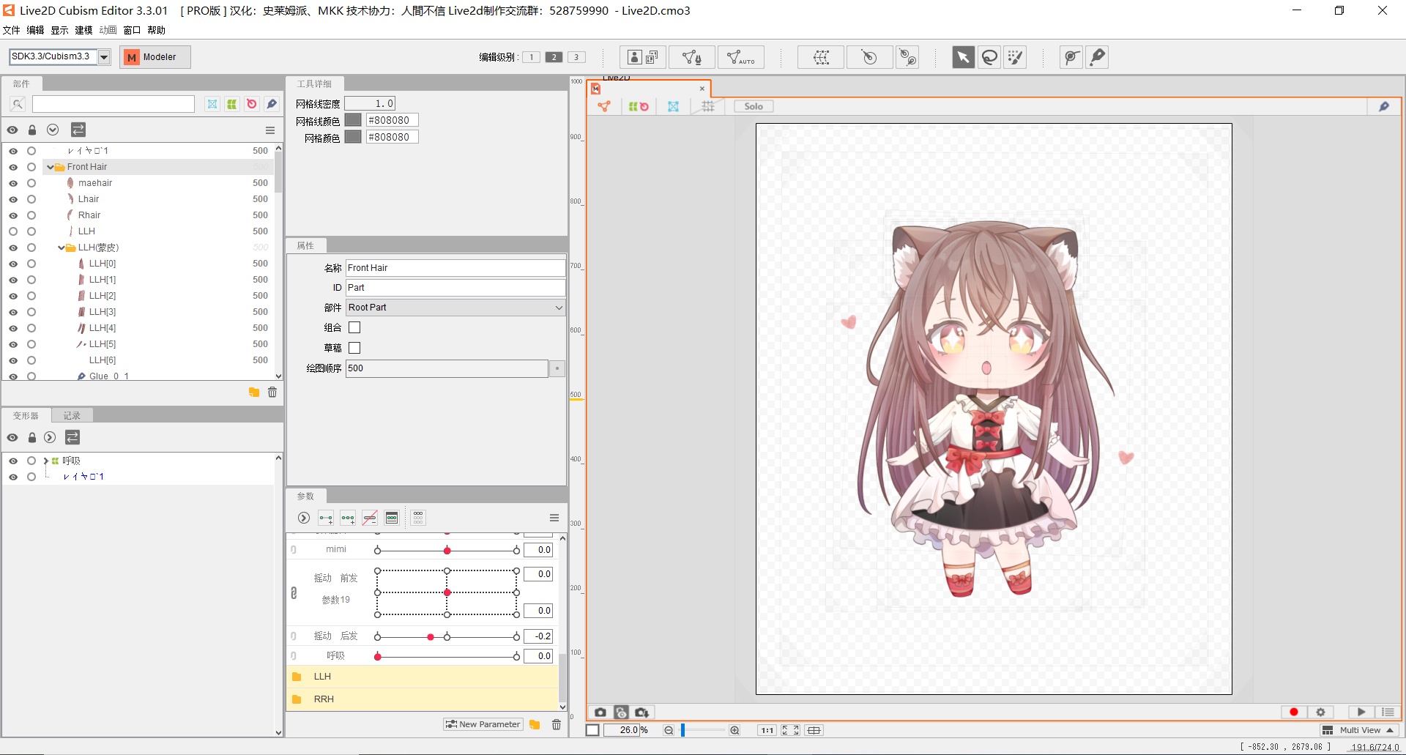Toggle visibility of Rhair layer
The width and height of the screenshot is (1406, 755).
point(13,215)
